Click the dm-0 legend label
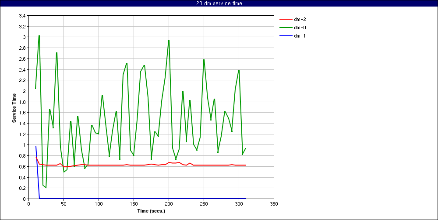The height and width of the screenshot is (220, 438). pyautogui.click(x=300, y=27)
